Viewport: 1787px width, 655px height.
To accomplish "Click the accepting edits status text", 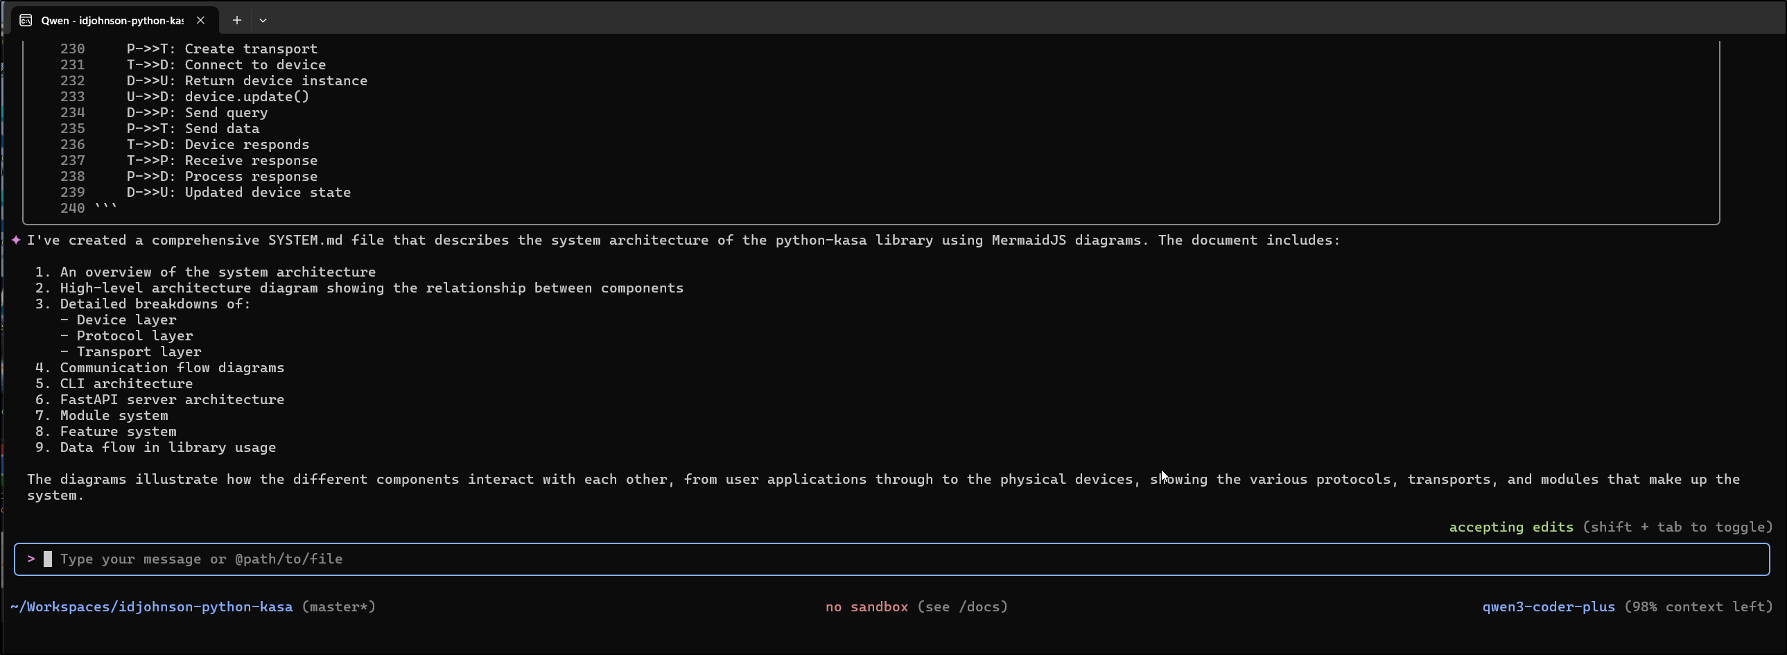I will click(1511, 527).
